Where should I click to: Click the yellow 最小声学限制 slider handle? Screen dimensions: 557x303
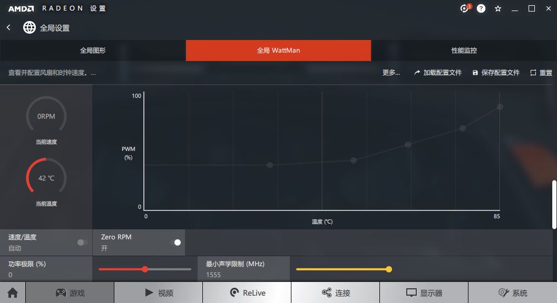tap(389, 269)
